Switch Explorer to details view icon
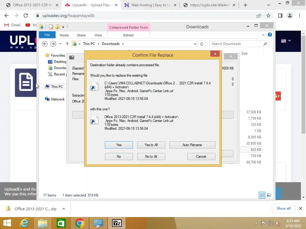The width and height of the screenshot is (306, 229). click(x=262, y=195)
